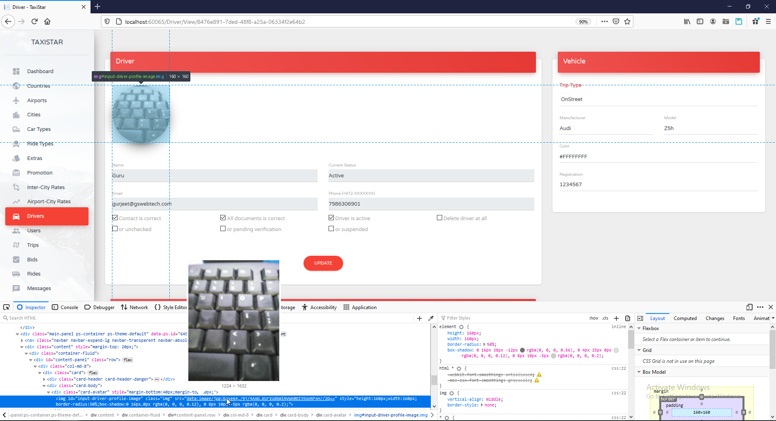Uncheck 'Contact is correct' checkbox
776x421 pixels.
pos(115,218)
